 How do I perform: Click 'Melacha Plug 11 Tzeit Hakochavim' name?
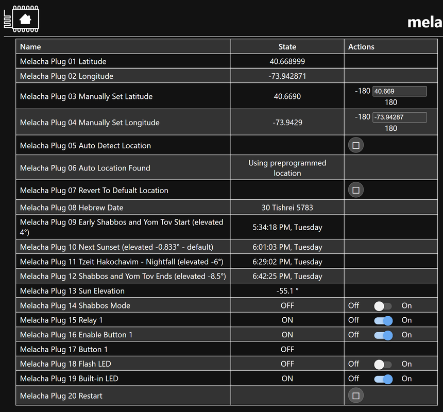pos(122,262)
